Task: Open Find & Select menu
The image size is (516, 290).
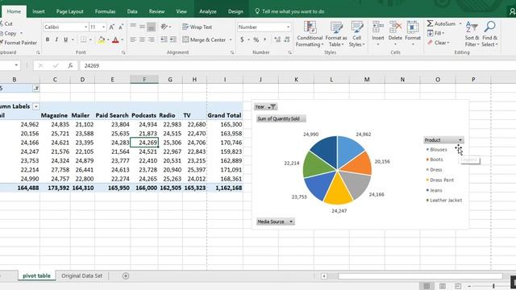Action: coord(489,34)
